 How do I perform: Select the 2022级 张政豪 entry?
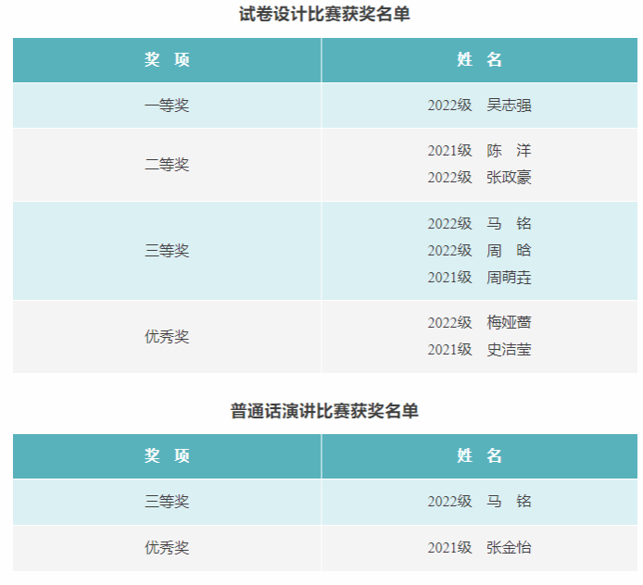coord(479,178)
